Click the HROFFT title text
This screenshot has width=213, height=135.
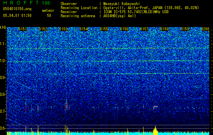[x=21, y=3]
